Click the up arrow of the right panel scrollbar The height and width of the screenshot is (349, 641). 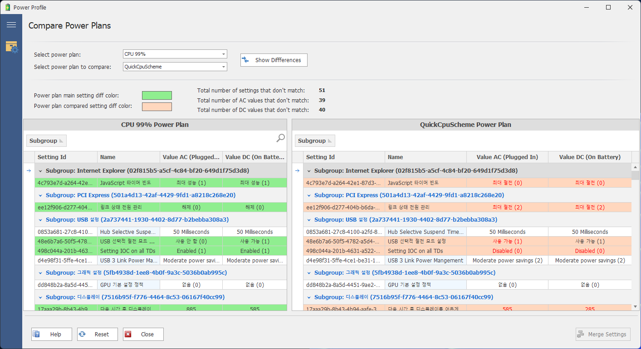pyautogui.click(x=635, y=167)
